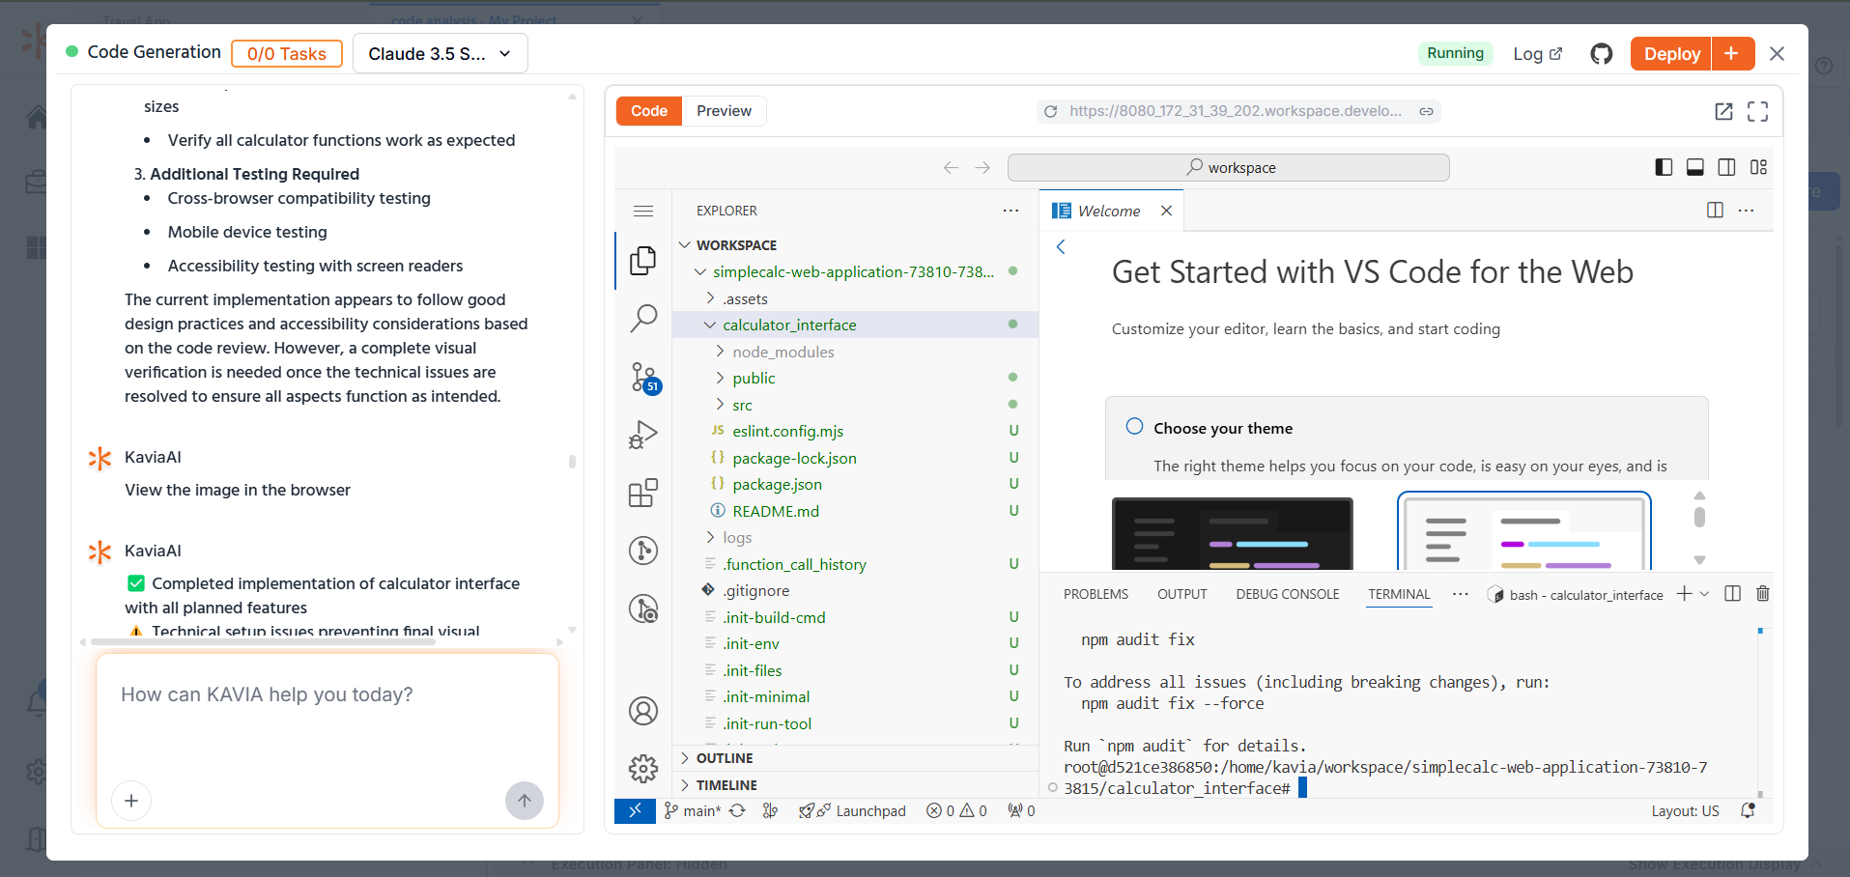Open the Log link
The width and height of the screenshot is (1850, 877).
click(x=1537, y=54)
